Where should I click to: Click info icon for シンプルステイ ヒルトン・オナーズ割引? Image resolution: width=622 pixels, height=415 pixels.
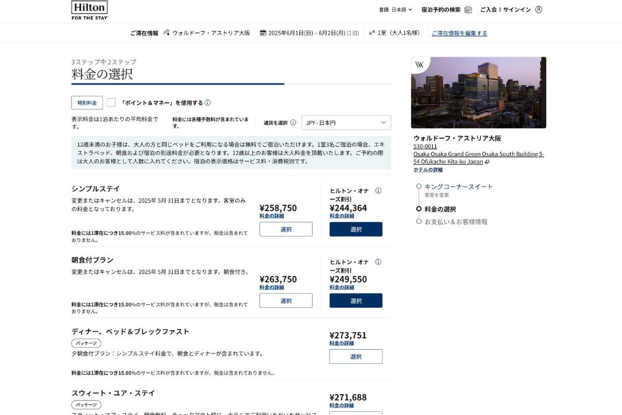pyautogui.click(x=378, y=191)
